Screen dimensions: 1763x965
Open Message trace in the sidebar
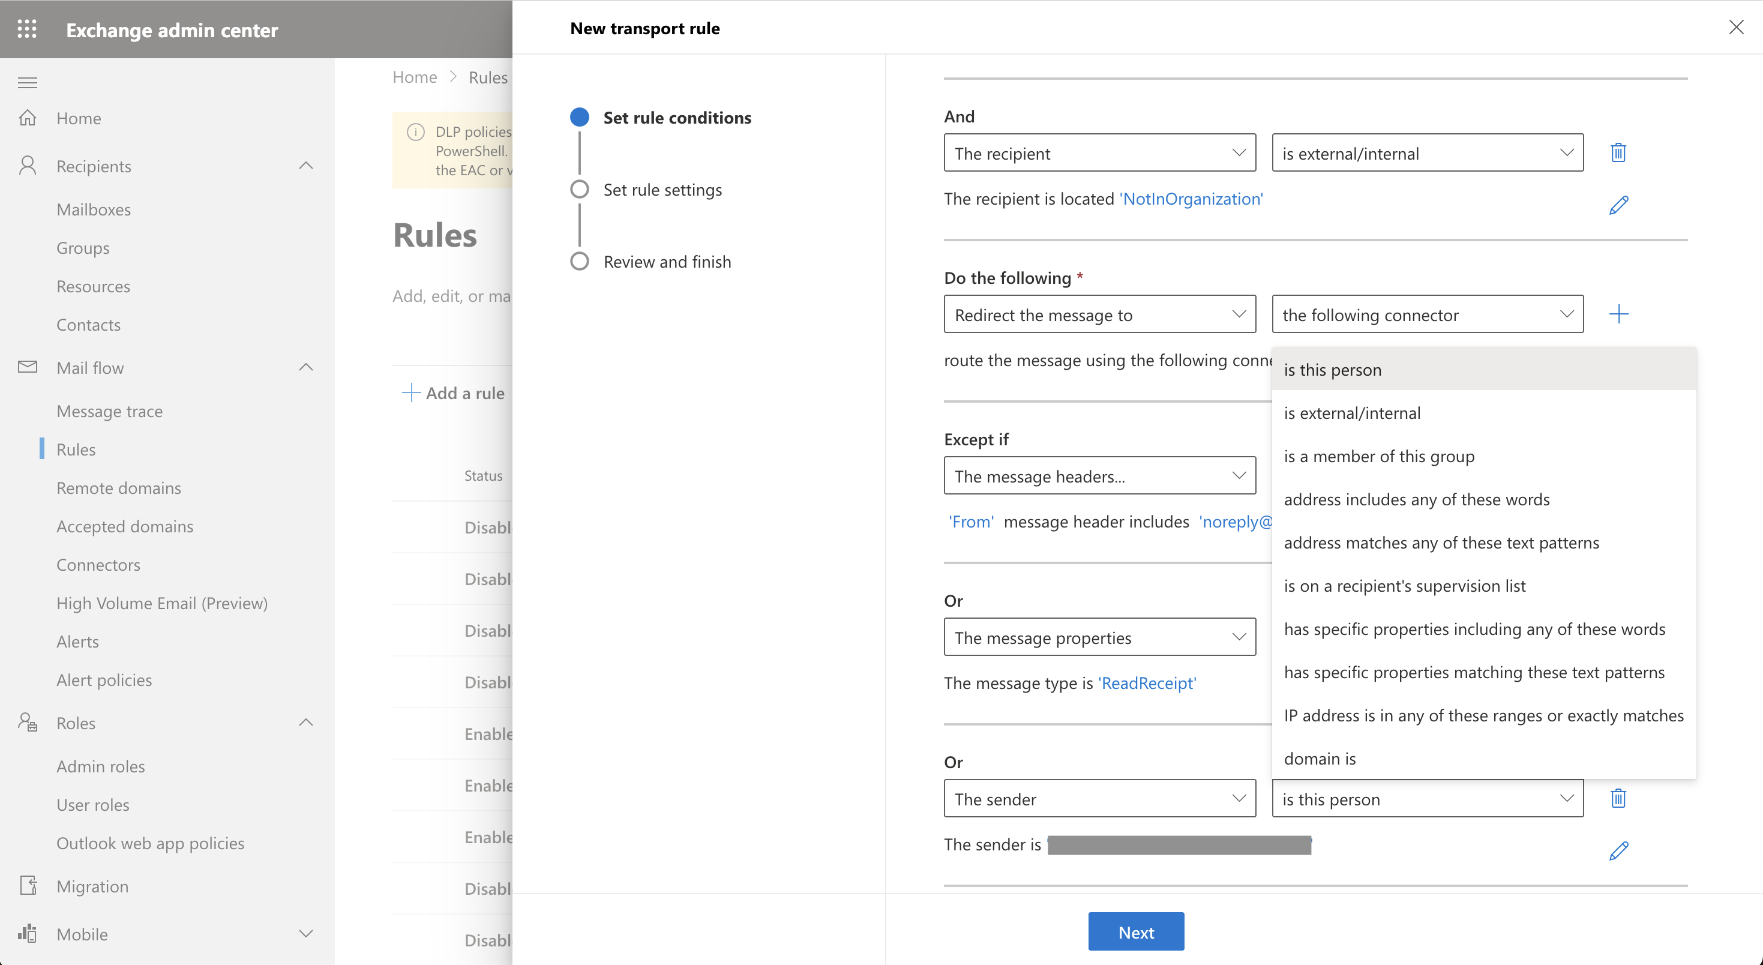pos(109,410)
